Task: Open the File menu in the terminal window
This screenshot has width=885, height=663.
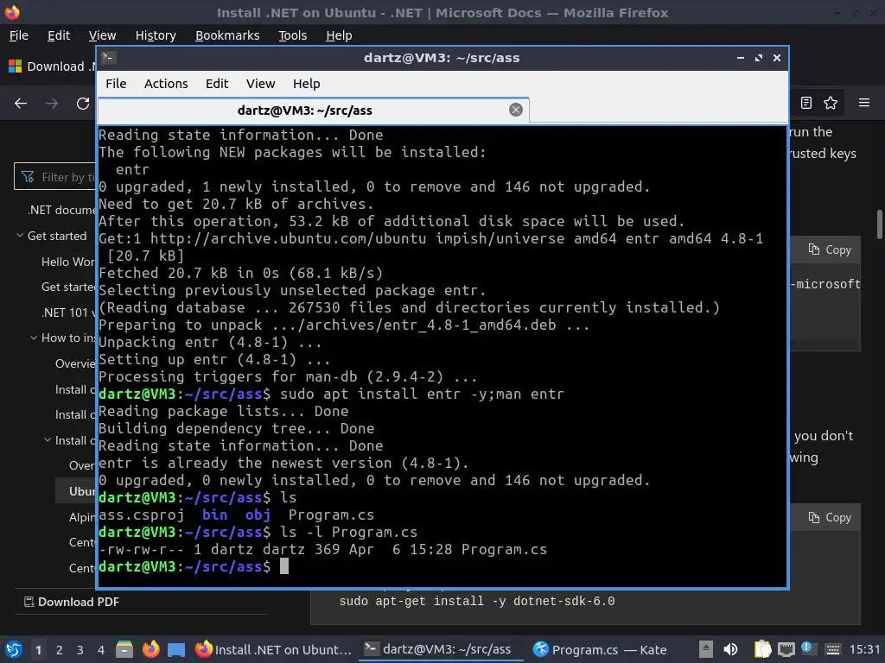Action: coord(116,84)
